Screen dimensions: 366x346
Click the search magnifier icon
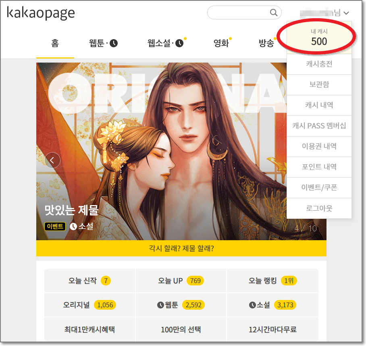pos(274,13)
